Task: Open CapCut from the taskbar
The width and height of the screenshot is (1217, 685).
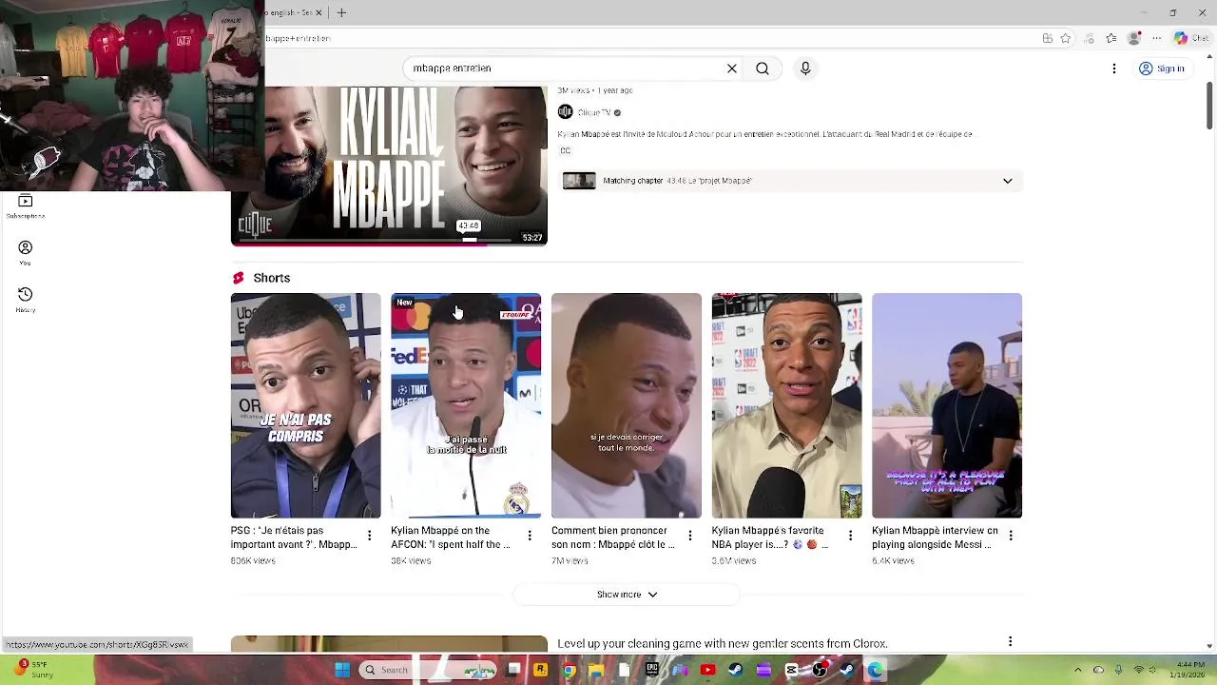Action: pos(791,670)
